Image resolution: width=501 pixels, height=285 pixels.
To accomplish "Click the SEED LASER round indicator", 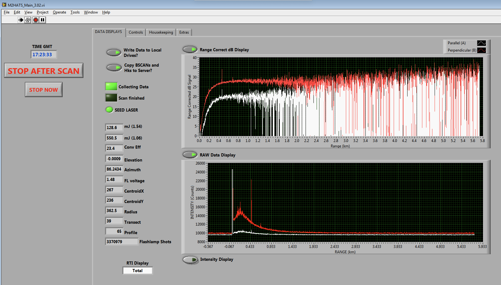I will (109, 110).
